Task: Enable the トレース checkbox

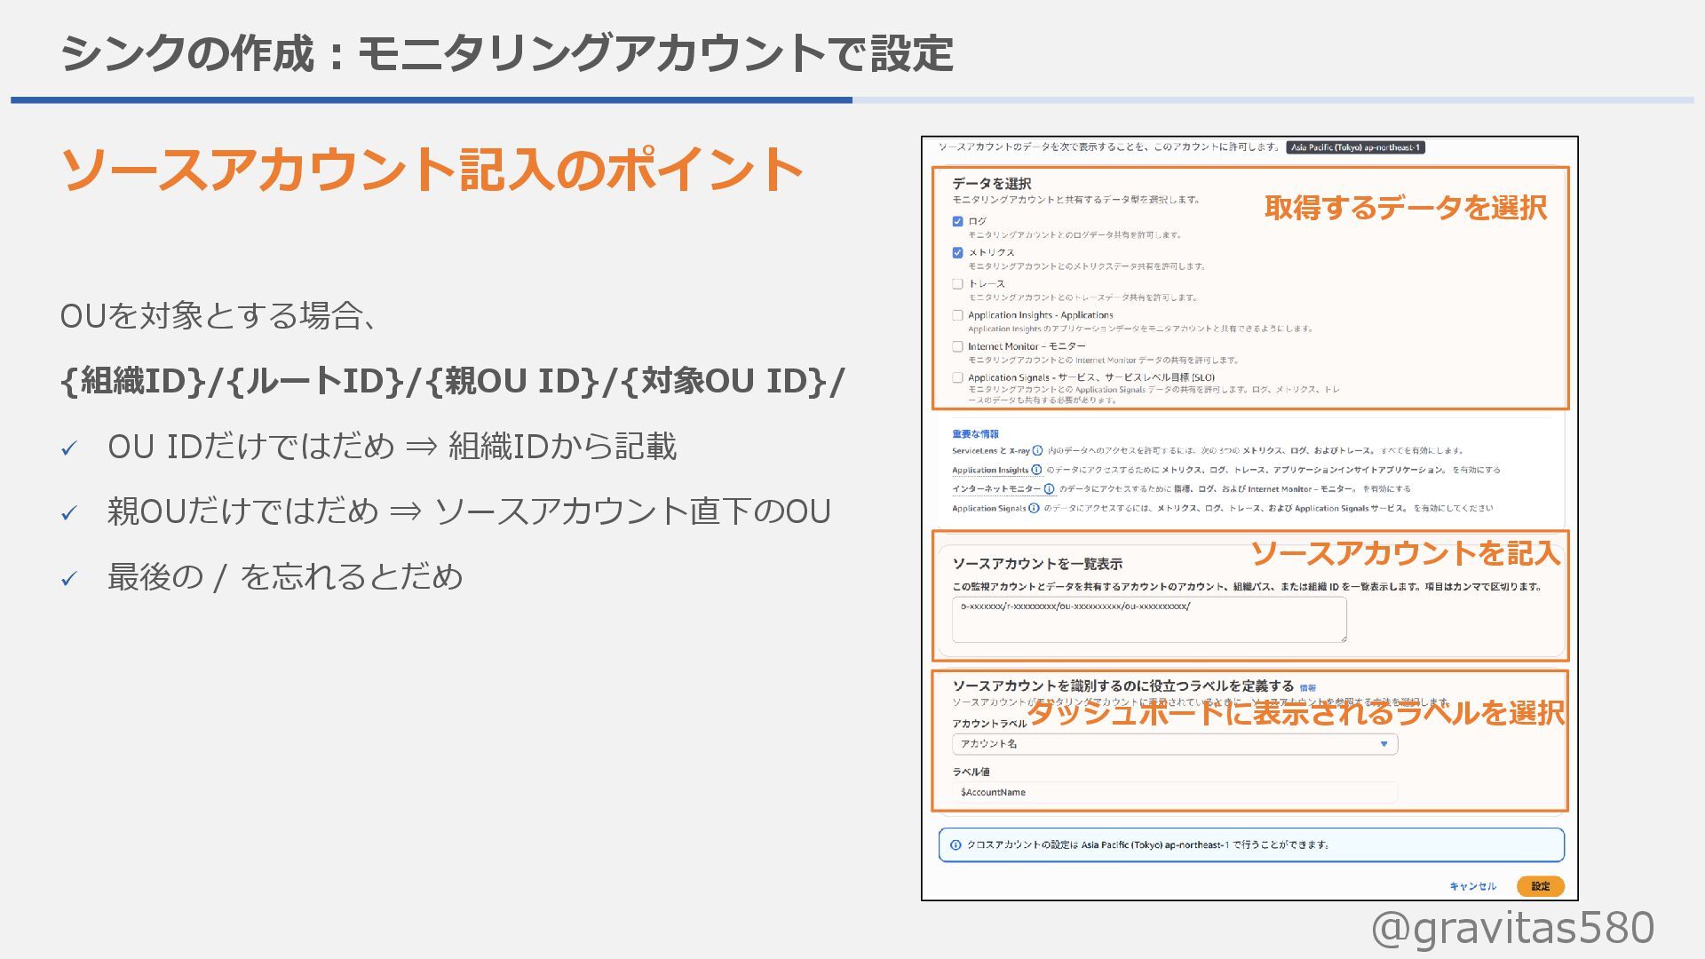Action: [x=957, y=284]
